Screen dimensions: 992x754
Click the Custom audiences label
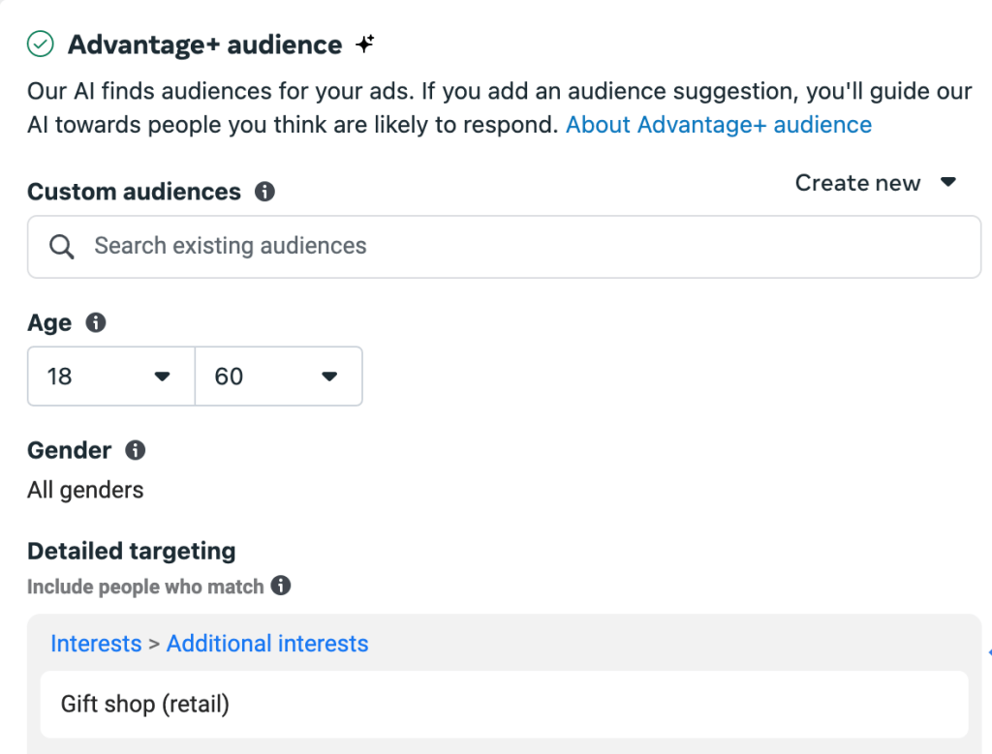[134, 192]
